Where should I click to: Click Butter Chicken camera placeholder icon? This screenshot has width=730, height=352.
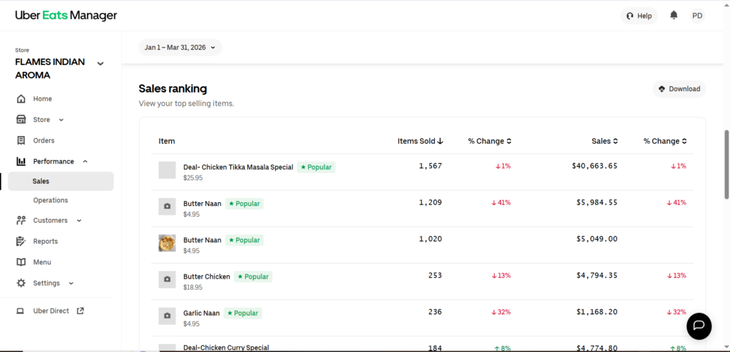point(167,279)
